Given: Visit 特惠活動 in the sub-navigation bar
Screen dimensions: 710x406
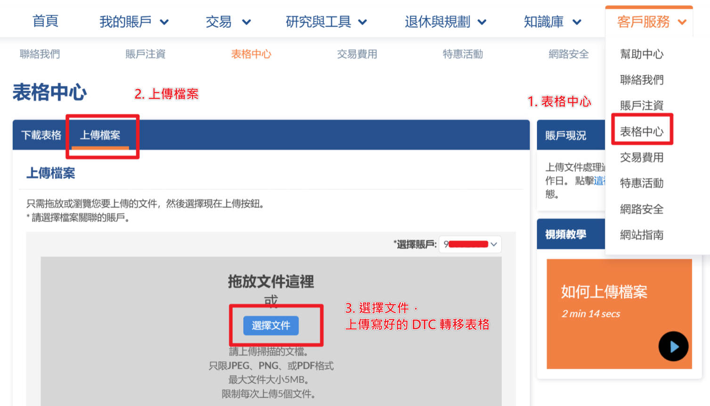Looking at the screenshot, I should tap(463, 54).
